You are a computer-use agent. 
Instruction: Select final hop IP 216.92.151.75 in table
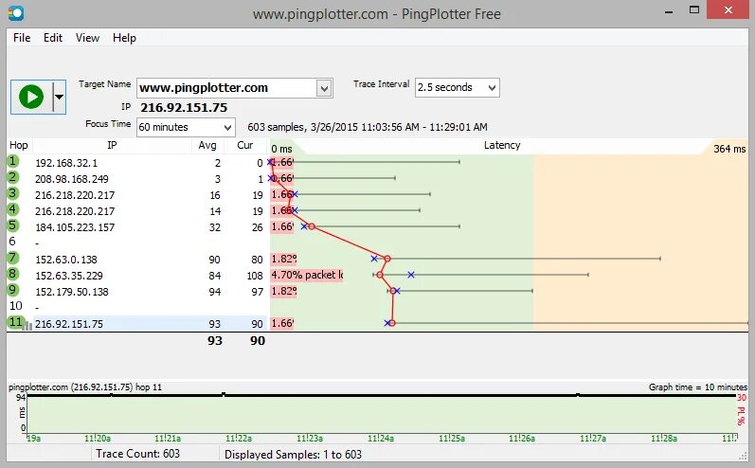[x=69, y=324]
